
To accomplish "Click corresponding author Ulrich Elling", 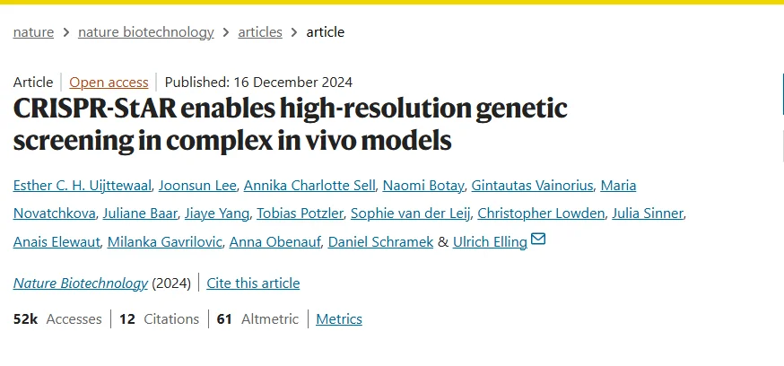I will coord(489,241).
